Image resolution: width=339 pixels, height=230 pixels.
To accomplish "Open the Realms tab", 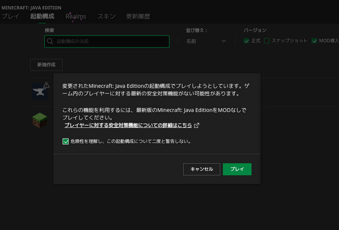I will coord(76,17).
